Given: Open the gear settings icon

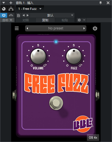Looking at the screenshot, I should point(79,20).
